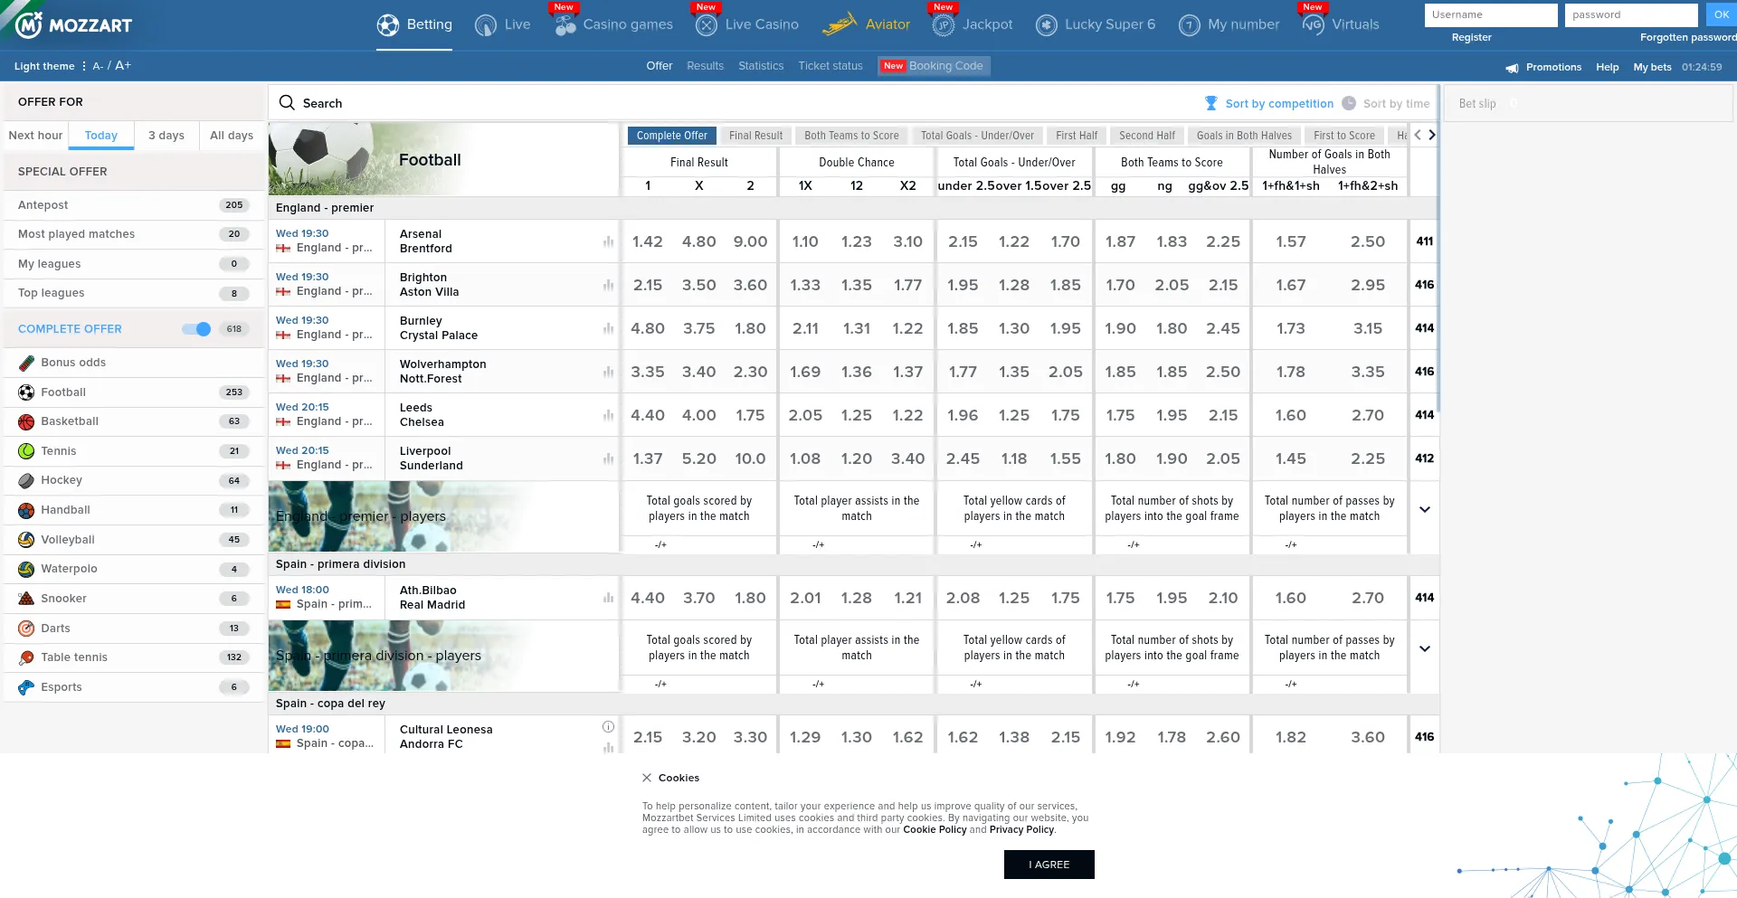Click the info icon for Cultural Leonesa match
This screenshot has height=898, width=1737.
(x=608, y=727)
